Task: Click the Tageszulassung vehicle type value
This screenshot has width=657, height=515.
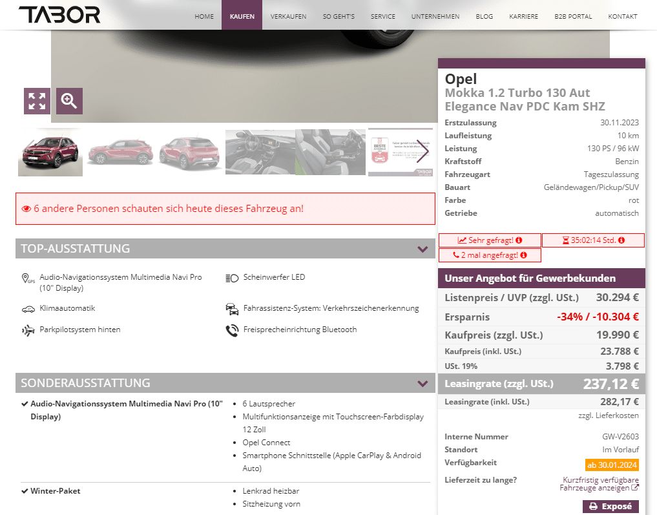Action: 611,174
